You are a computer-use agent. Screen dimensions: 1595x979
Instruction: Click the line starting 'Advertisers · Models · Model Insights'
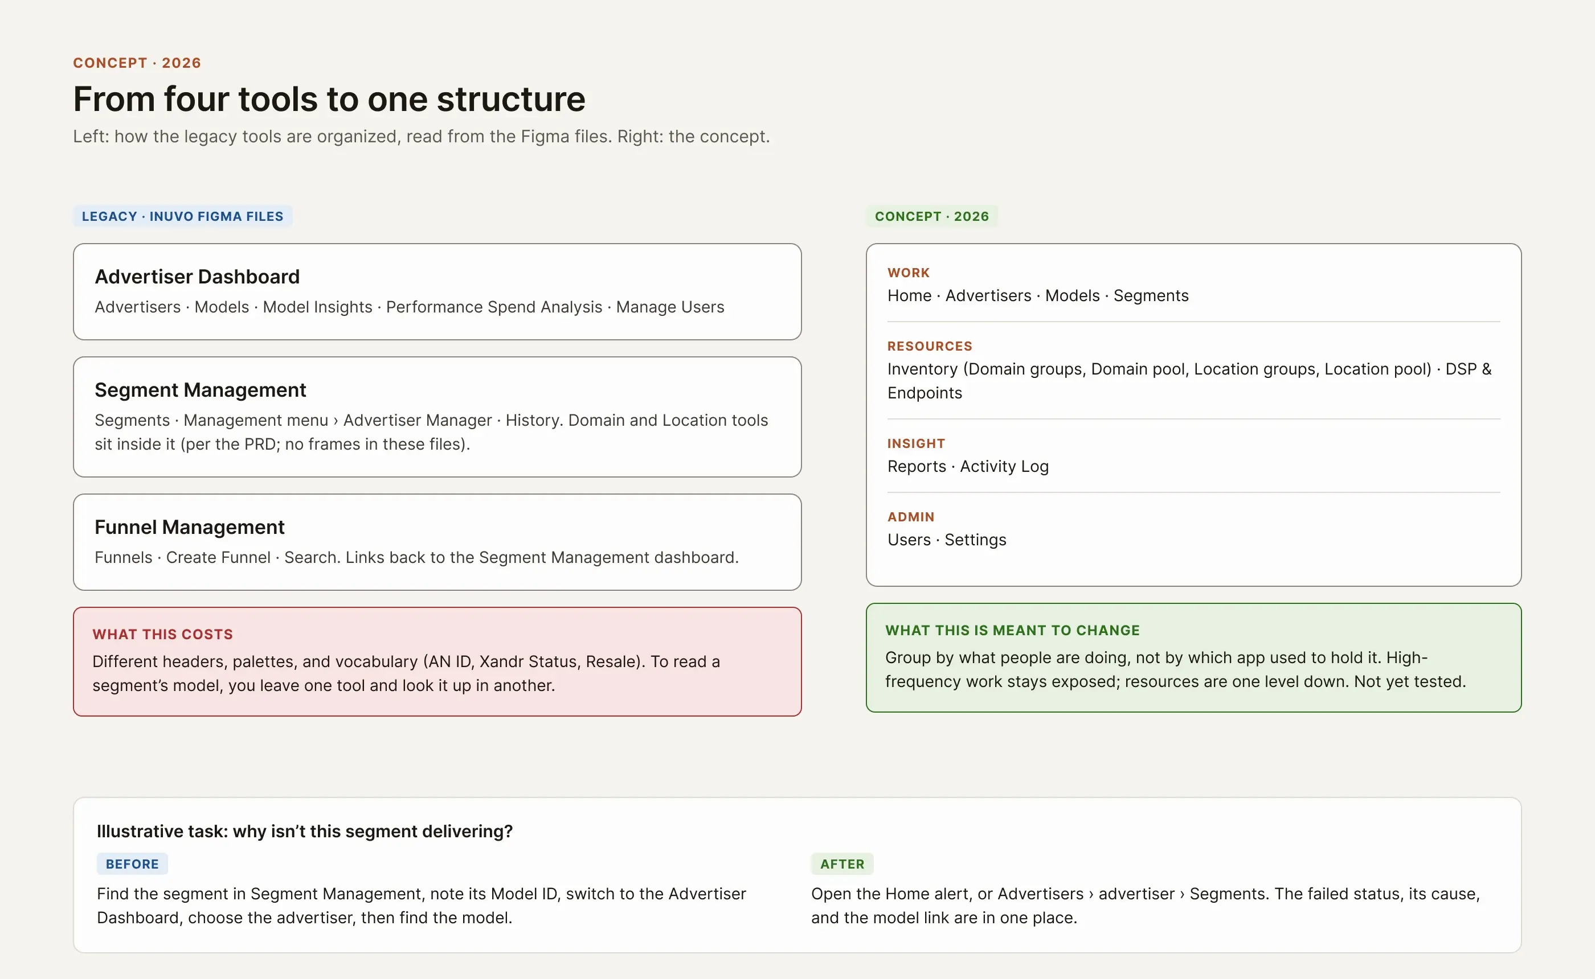410,307
